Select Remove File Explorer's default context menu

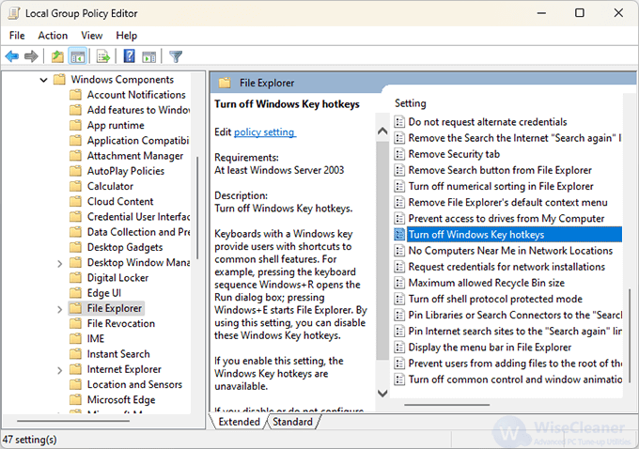click(x=507, y=203)
